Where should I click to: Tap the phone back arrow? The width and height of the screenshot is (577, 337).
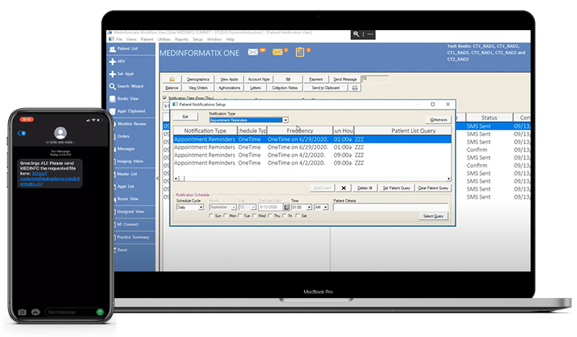tap(19, 133)
